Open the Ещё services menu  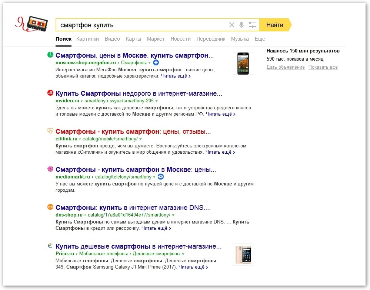pyautogui.click(x=260, y=39)
